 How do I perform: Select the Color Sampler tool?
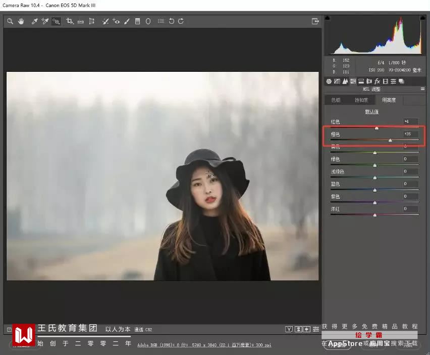pyautogui.click(x=45, y=21)
